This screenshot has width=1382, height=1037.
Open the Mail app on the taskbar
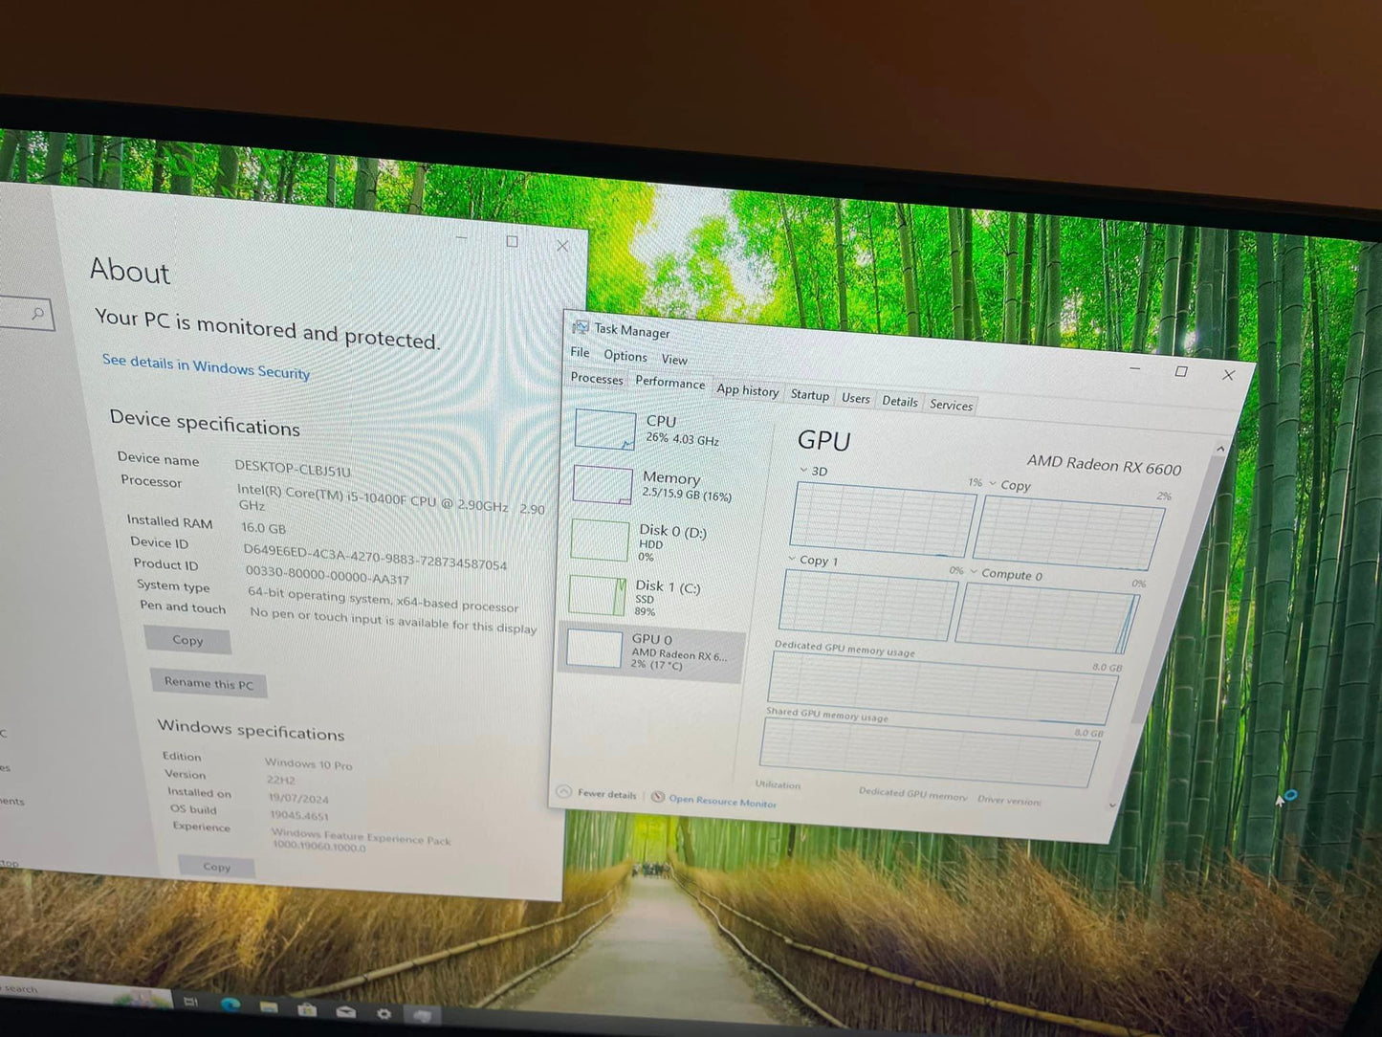(x=346, y=1011)
